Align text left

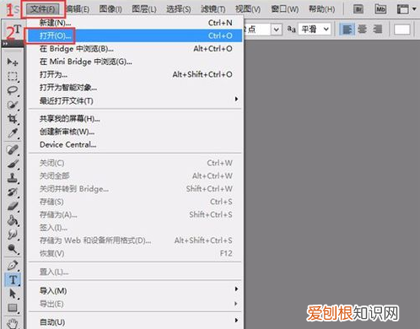pos(347,30)
